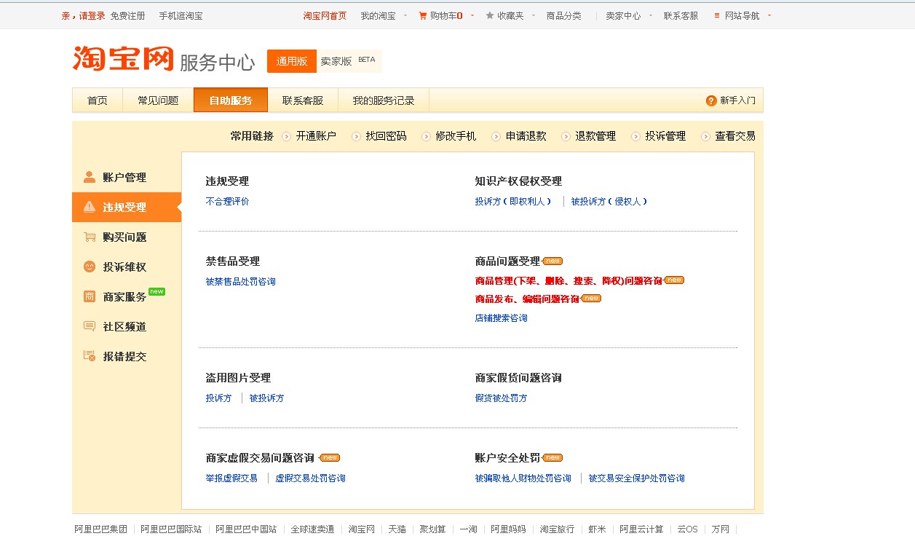Click the arrow icon before 找回密码
This screenshot has width=915, height=536.
click(x=356, y=136)
